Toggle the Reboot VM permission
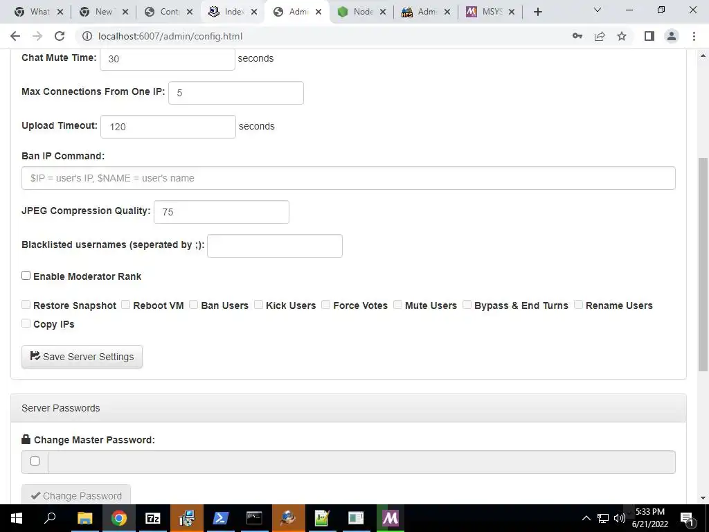This screenshot has width=709, height=532. (126, 305)
